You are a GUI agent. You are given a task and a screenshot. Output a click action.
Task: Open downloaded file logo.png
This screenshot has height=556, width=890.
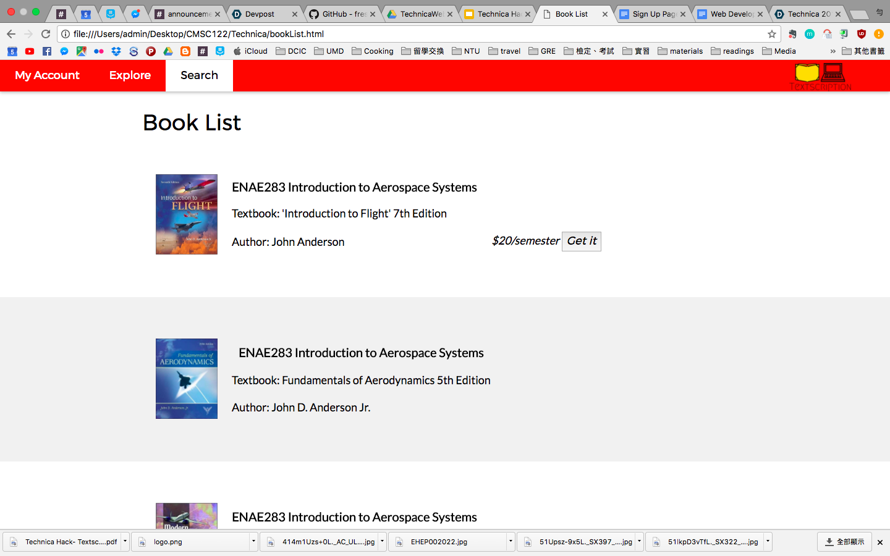click(x=190, y=542)
